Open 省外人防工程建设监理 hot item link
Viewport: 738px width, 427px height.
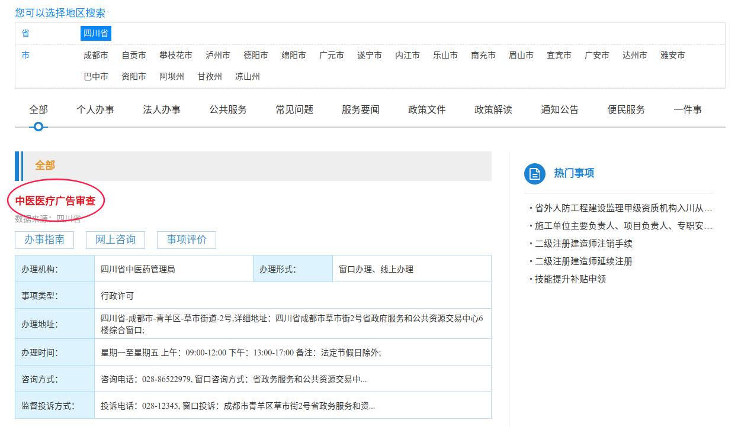pyautogui.click(x=623, y=208)
